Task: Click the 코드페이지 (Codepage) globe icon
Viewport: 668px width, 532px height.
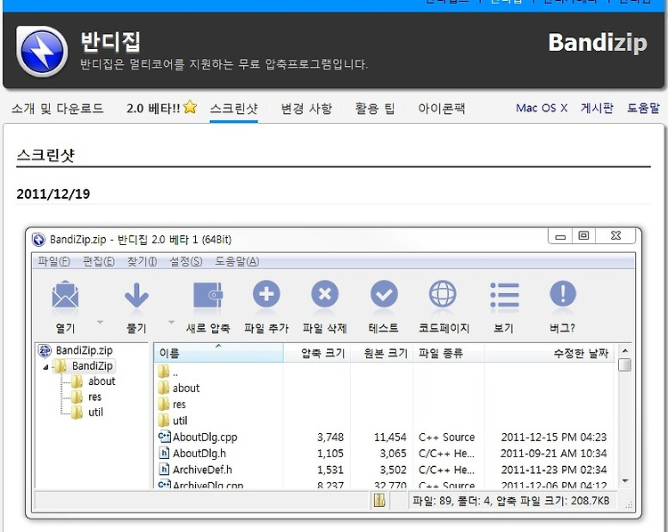Action: (443, 294)
